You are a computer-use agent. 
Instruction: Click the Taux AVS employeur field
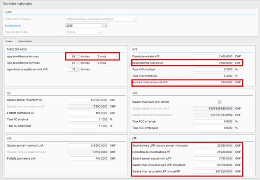(x=213, y=76)
